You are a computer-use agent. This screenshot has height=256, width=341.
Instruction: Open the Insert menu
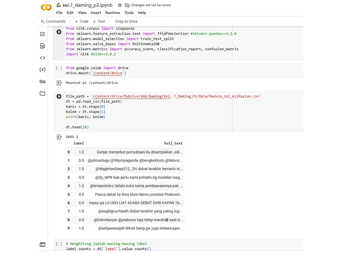click(96, 13)
